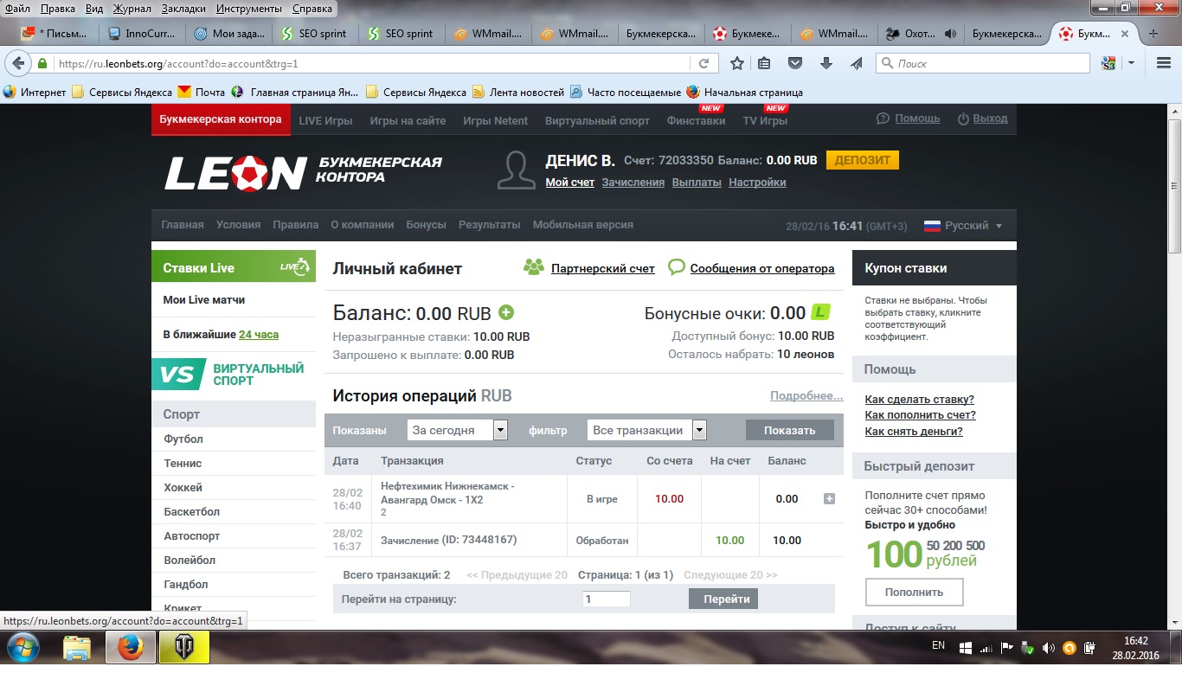This screenshot has height=673, width=1182.
Task: Open the Выплаты account link
Action: point(697,183)
